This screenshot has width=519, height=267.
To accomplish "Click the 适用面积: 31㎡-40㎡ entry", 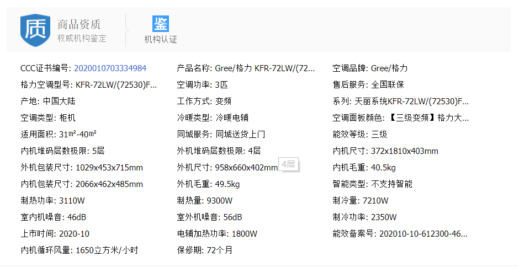I will pos(59,134).
